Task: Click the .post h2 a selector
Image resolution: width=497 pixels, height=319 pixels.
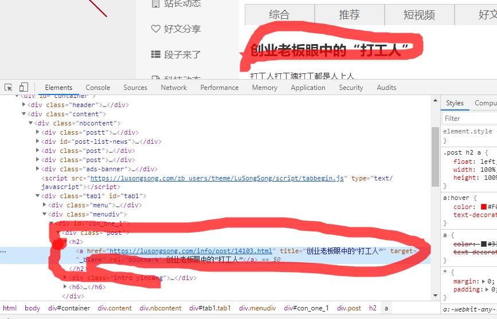Action: pyautogui.click(x=463, y=152)
